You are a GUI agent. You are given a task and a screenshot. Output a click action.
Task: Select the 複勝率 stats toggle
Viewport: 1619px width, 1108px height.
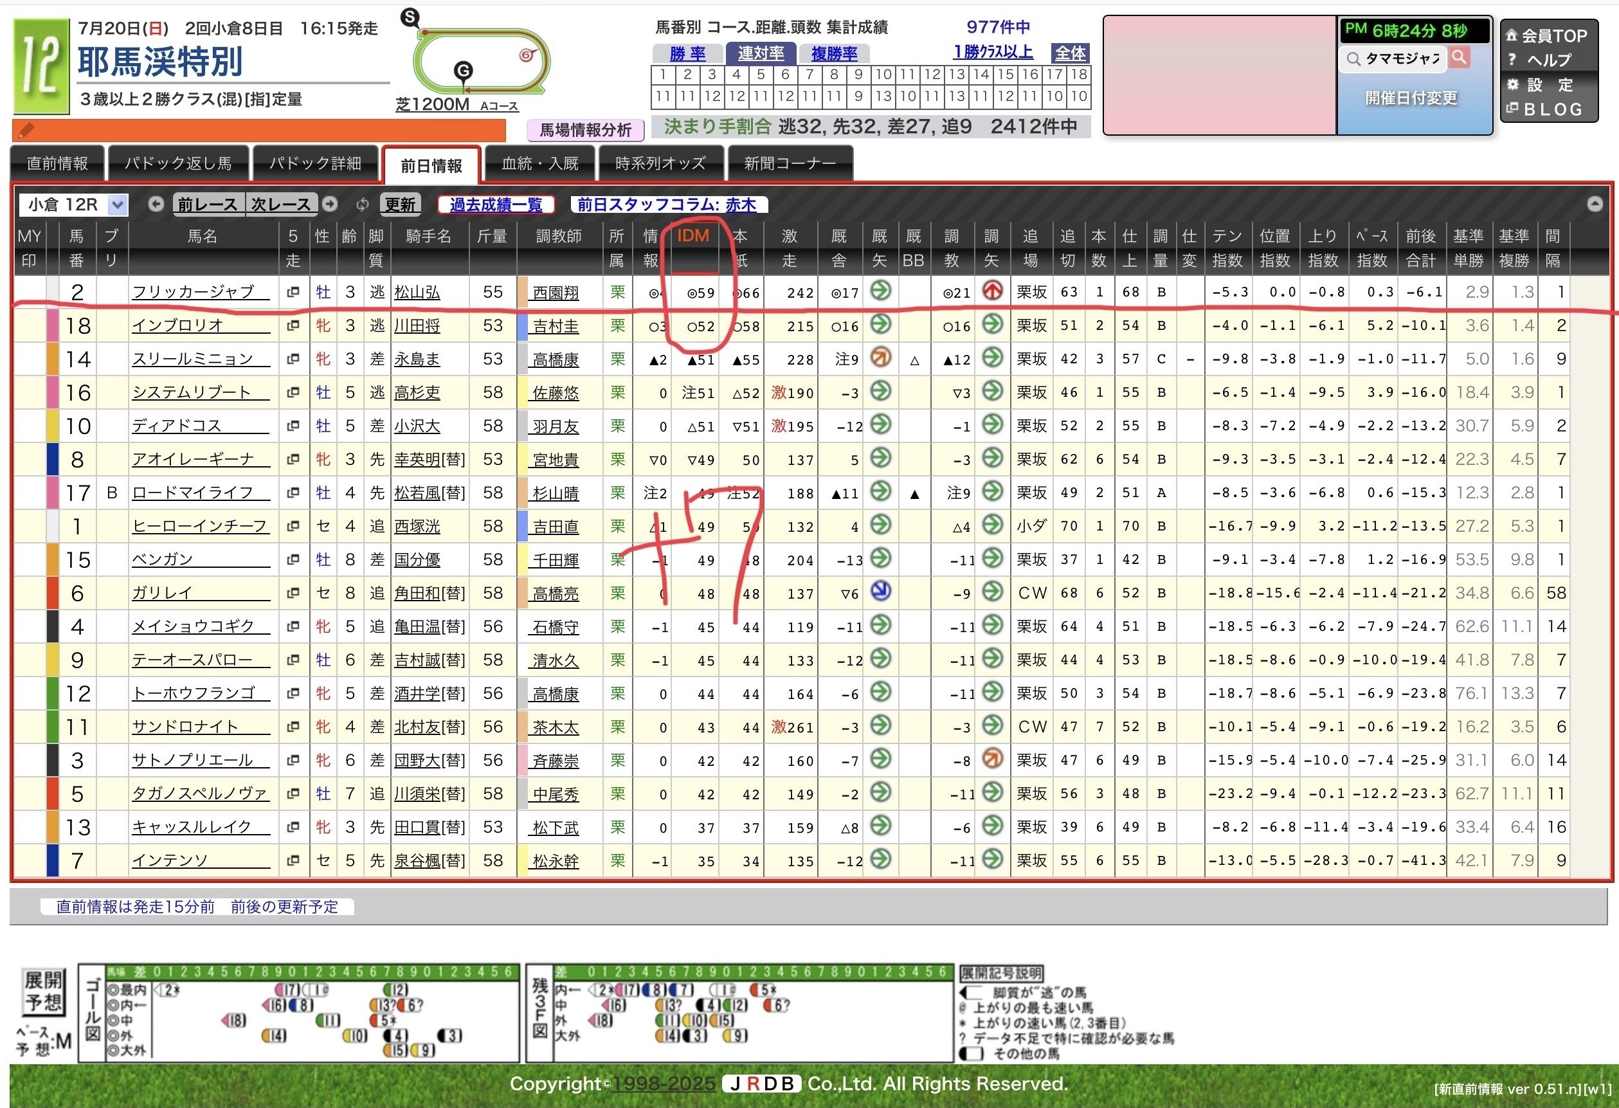point(834,53)
